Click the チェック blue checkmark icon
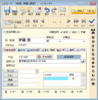Image resolution: width=98 pixels, height=100 pixels. pyautogui.click(x=92, y=21)
